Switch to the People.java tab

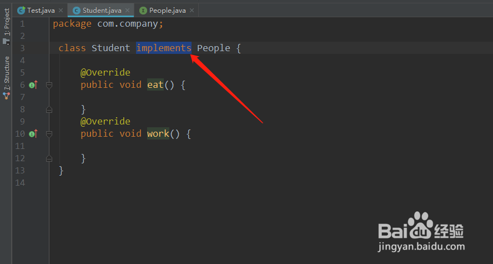[167, 11]
